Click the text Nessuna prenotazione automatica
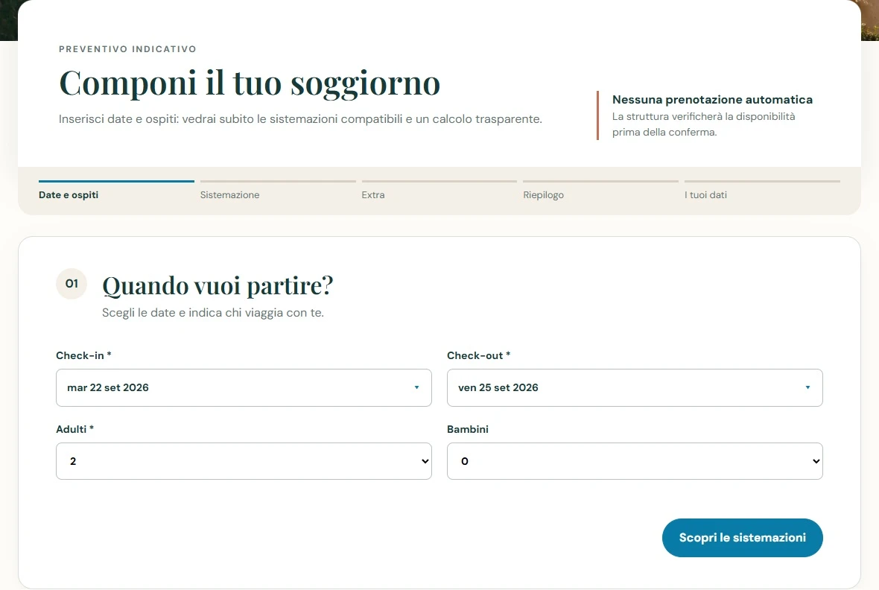 [712, 100]
